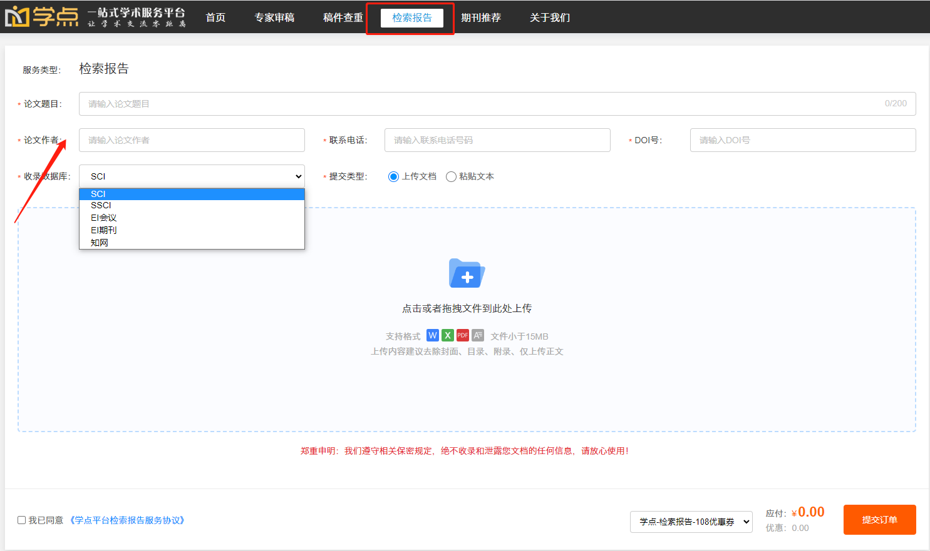Screen dimensions: 930x551
Task: Click the blue upload folder icon
Action: pos(467,273)
